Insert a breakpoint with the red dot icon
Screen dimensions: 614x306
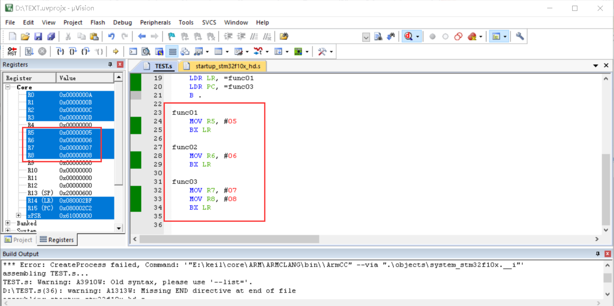[x=432, y=36]
